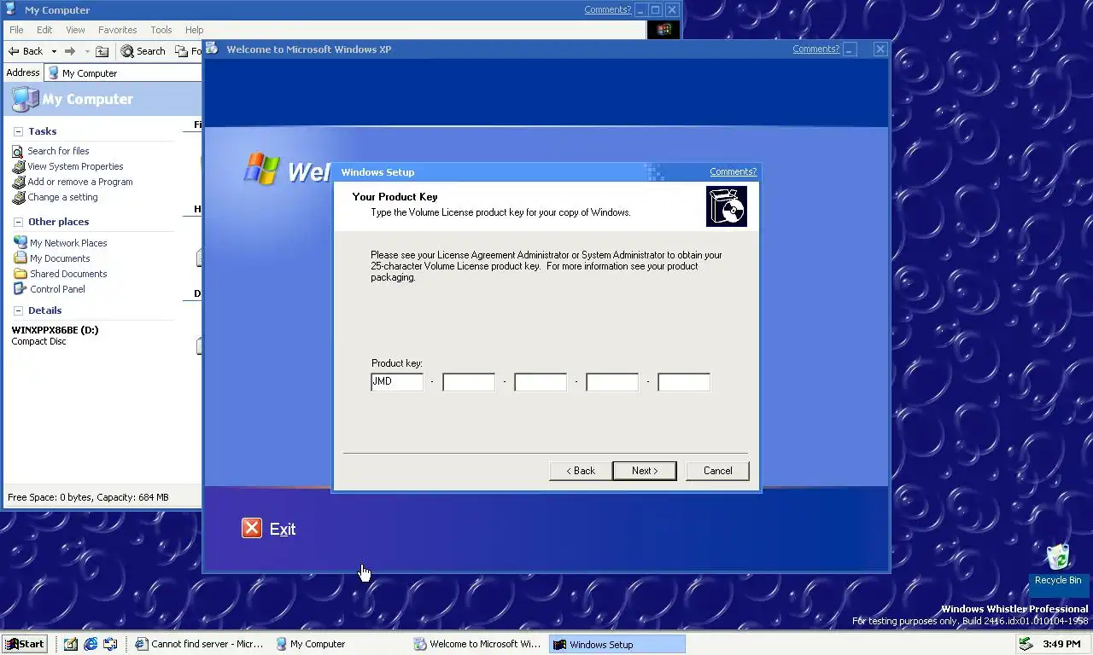Open the Edit menu in My Computer
The image size is (1093, 655).
point(44,30)
